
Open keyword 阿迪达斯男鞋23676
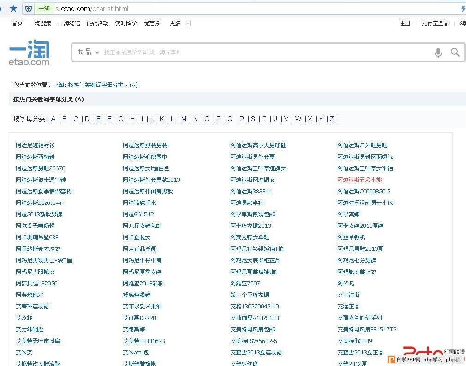point(41,168)
